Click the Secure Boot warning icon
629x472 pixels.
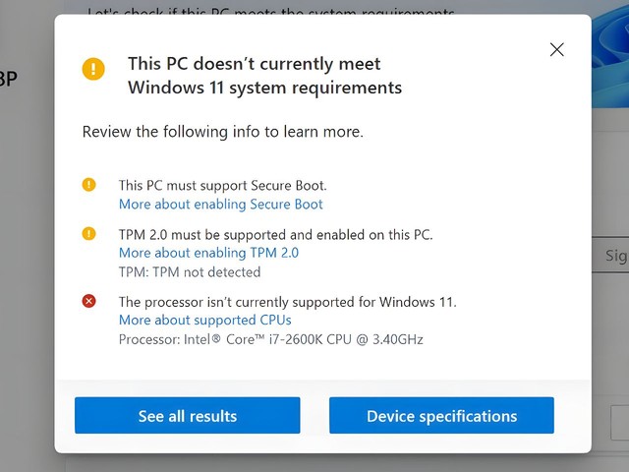[89, 184]
